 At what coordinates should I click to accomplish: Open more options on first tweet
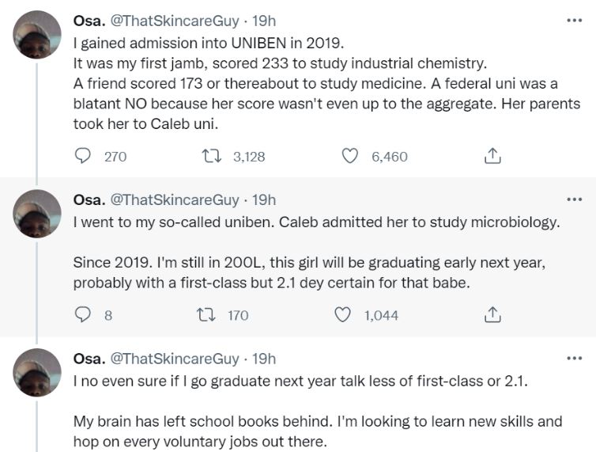574,20
